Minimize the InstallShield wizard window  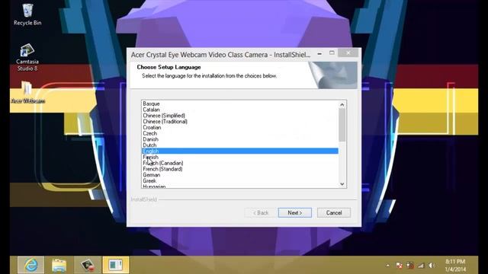pos(319,53)
